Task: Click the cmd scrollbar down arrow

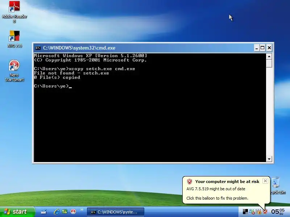Action: (269, 159)
